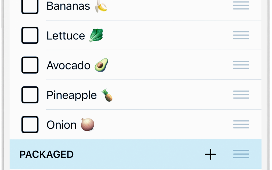Check off the Bananas item
Image resolution: width=272 pixels, height=170 pixels.
[x=30, y=6]
